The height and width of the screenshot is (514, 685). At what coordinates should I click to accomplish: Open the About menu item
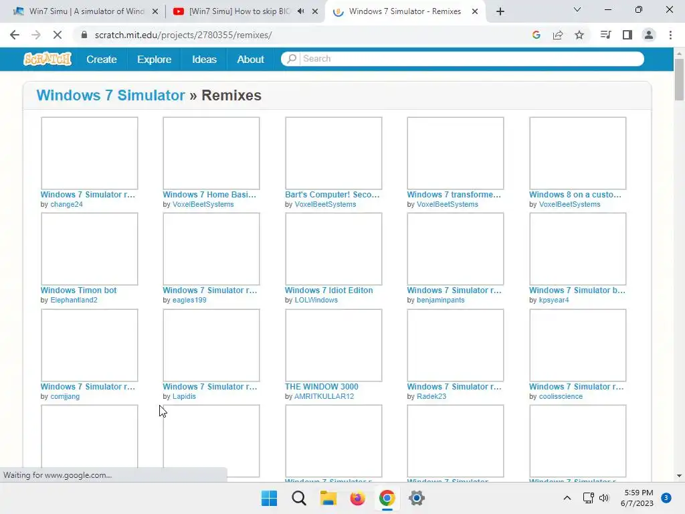[250, 59]
